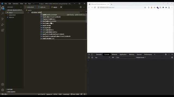The image size is (174, 97).
Task: Open index.html in Explorer tree
Action: click(12, 15)
